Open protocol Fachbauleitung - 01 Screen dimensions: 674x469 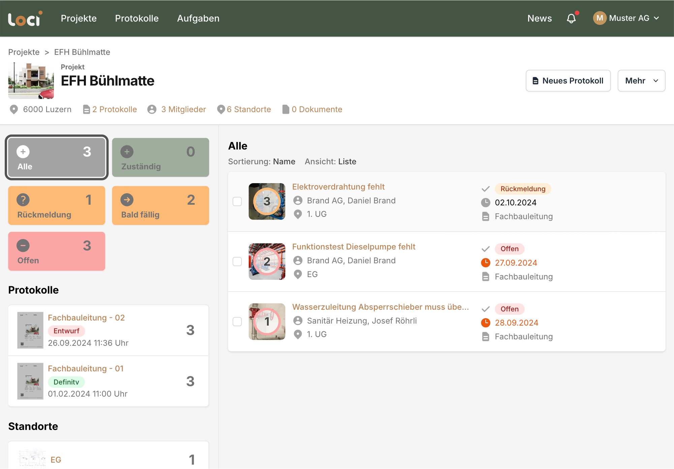pyautogui.click(x=86, y=369)
